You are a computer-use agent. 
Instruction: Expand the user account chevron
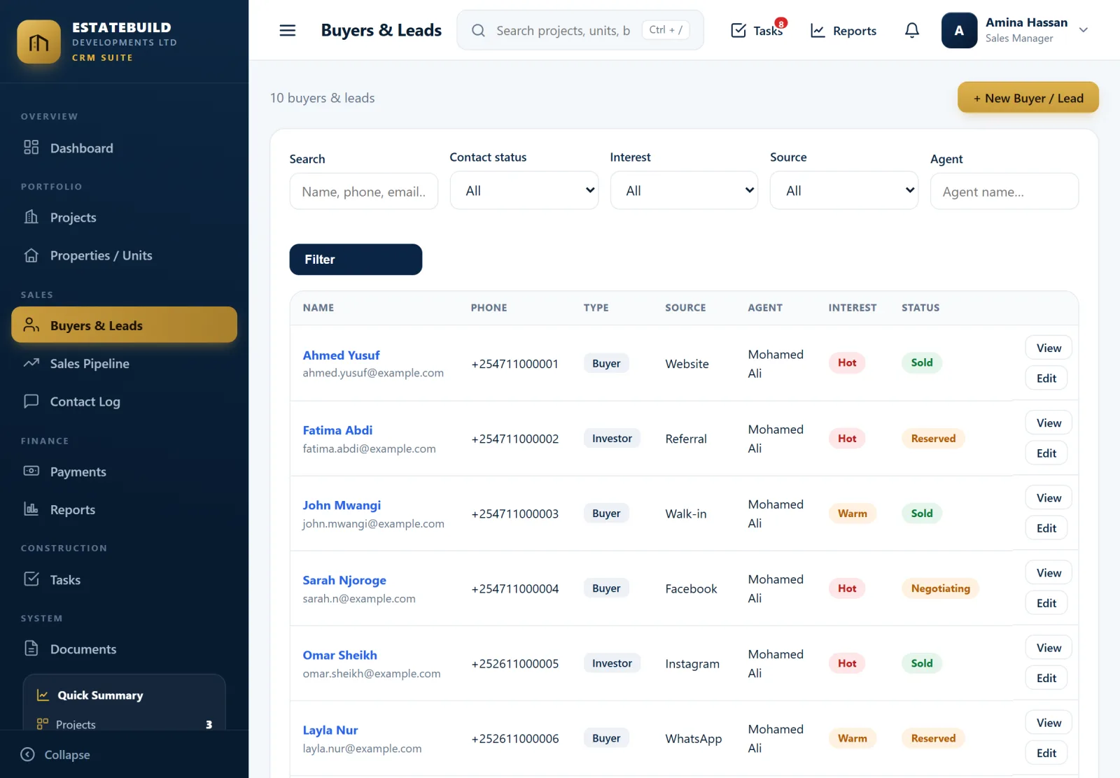point(1083,30)
